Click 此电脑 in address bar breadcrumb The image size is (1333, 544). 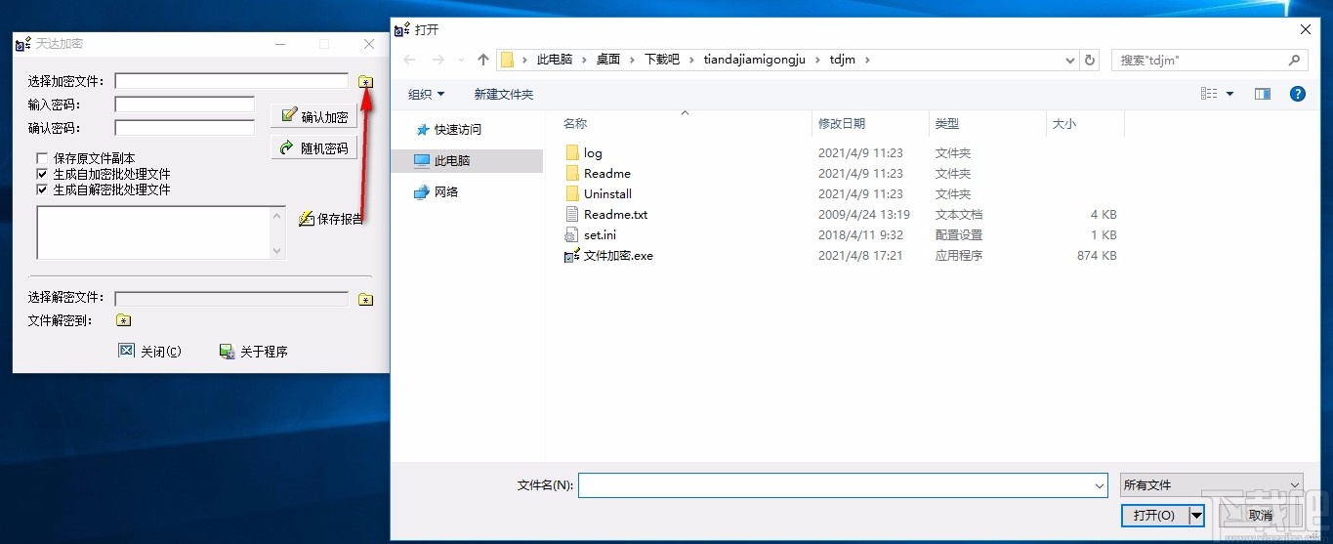click(x=555, y=60)
